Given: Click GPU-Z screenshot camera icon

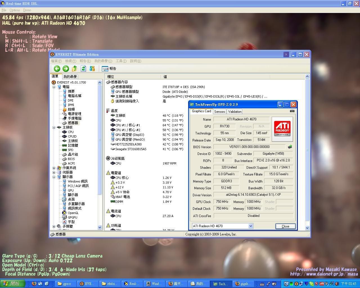Looking at the screenshot, I should click(x=292, y=111).
